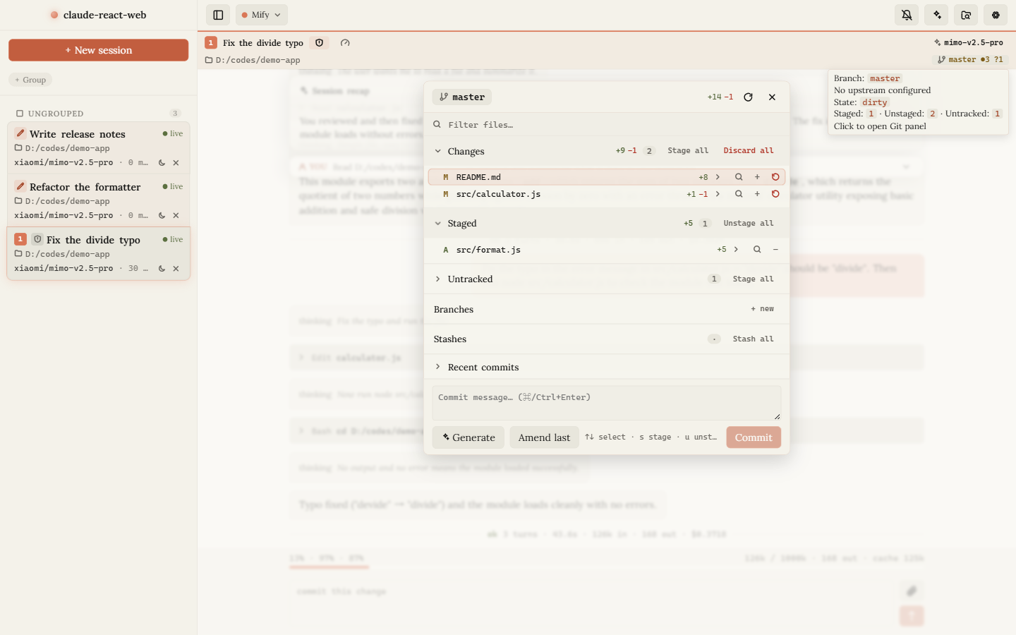Viewport: 1016px width, 635px height.
Task: Expand the README.md diff chevron
Action: click(x=718, y=177)
